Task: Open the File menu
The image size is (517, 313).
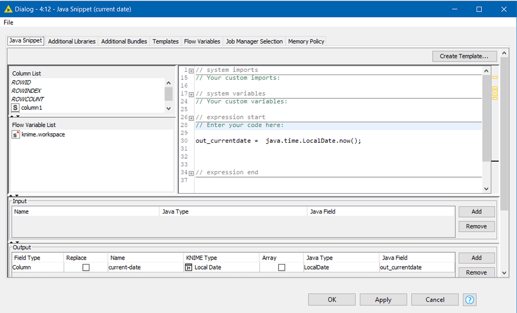Action: (8, 22)
